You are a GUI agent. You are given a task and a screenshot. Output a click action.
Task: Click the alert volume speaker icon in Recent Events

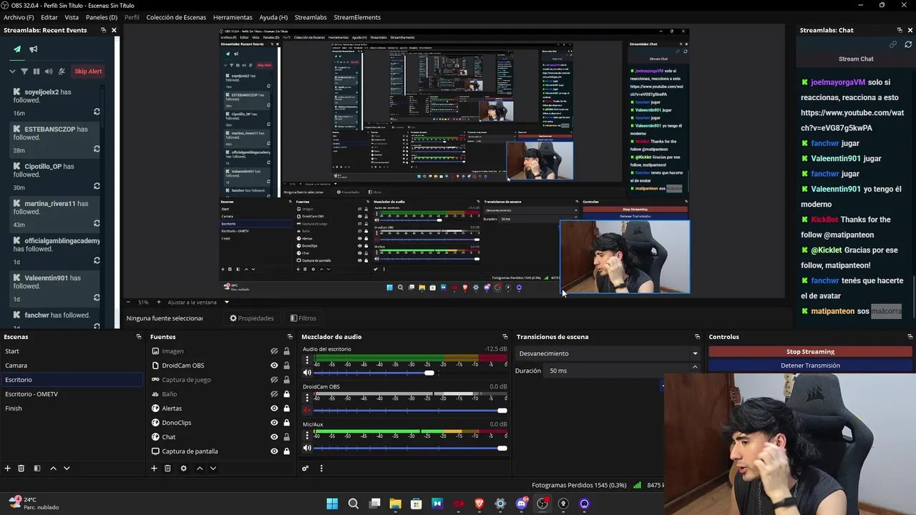tap(49, 72)
